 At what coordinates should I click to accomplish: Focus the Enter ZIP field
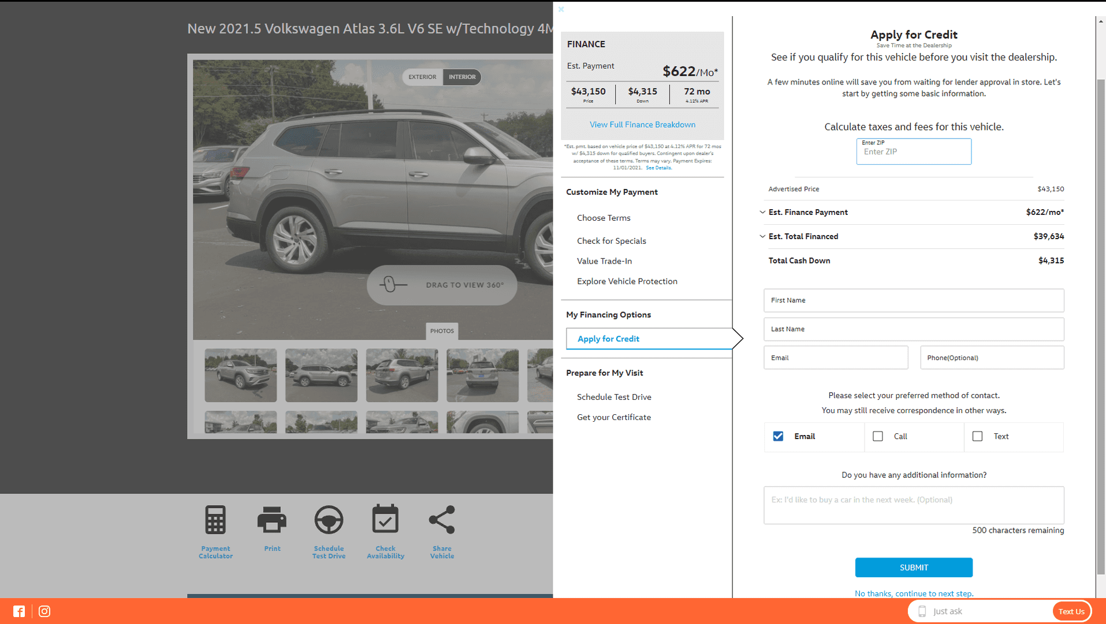tap(914, 151)
